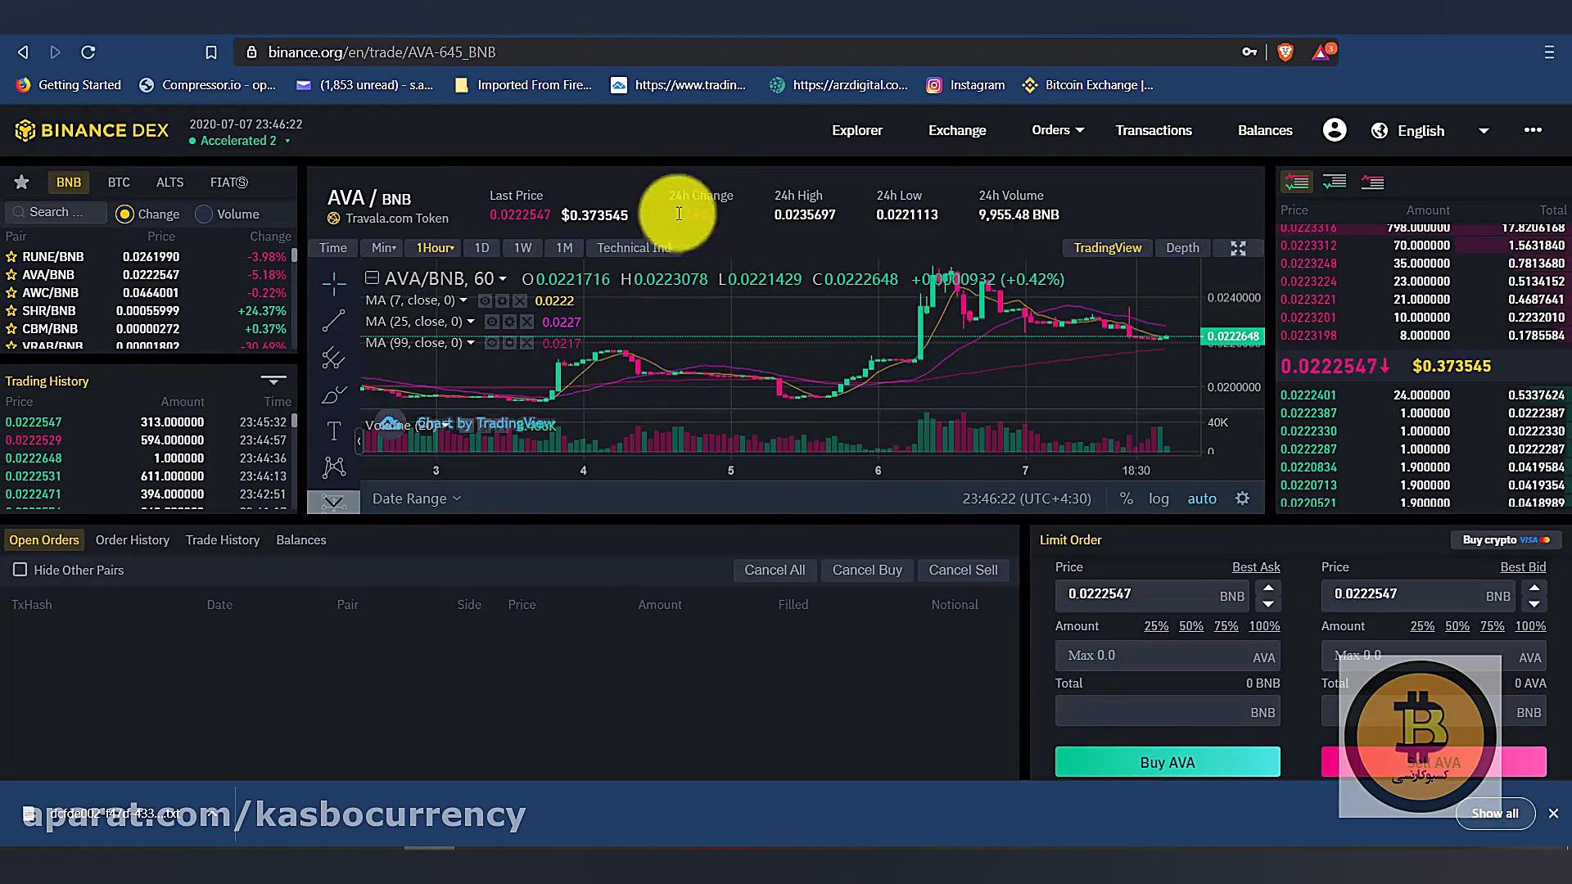The height and width of the screenshot is (884, 1572).
Task: Expand the Orders dropdown menu
Action: (1058, 130)
